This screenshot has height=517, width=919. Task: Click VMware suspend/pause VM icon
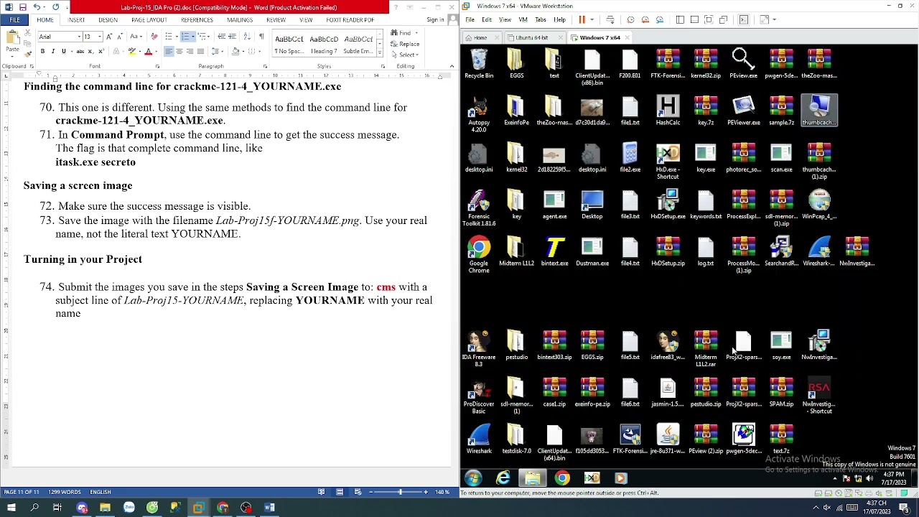point(582,20)
